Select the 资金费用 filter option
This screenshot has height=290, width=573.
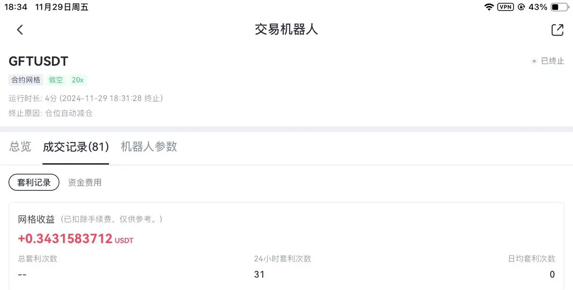pos(85,182)
